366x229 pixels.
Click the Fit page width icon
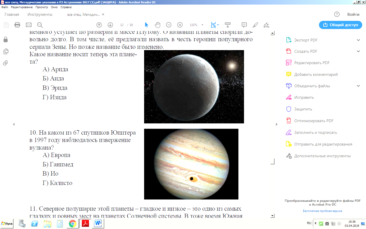[x=213, y=25]
